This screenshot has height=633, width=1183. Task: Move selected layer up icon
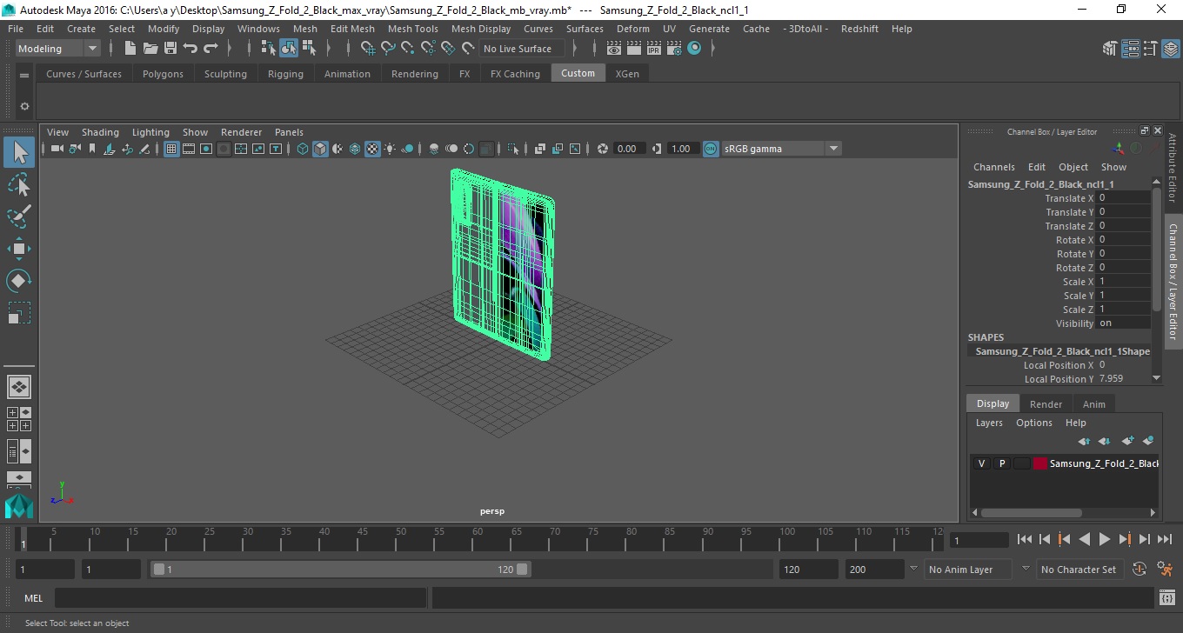coord(1084,441)
